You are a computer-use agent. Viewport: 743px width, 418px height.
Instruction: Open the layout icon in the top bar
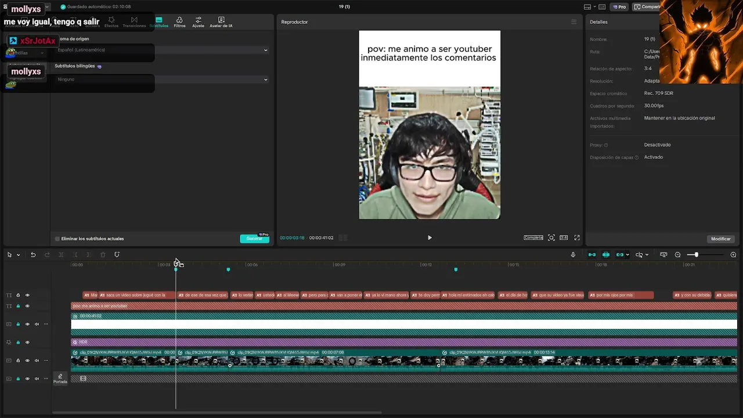587,7
